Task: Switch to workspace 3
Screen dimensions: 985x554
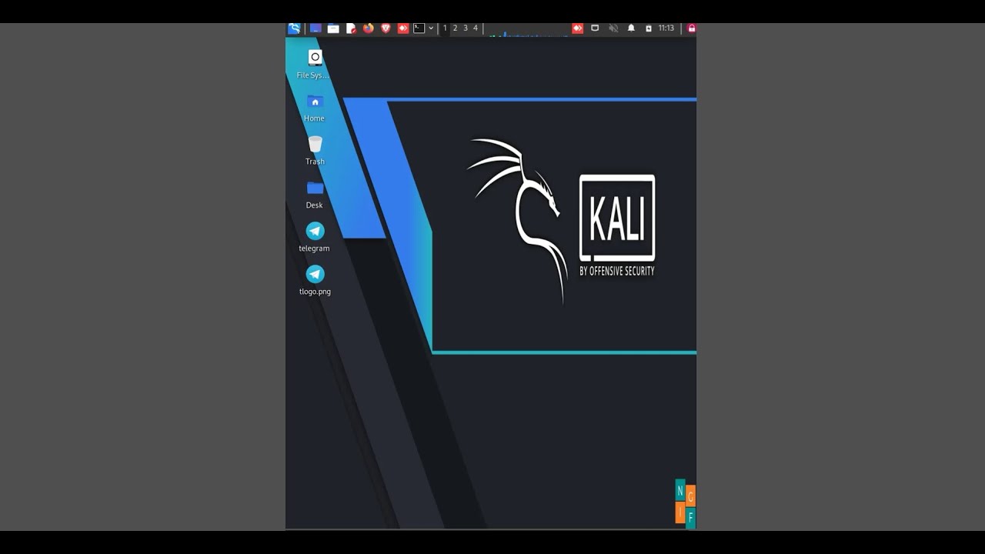Action: [465, 28]
